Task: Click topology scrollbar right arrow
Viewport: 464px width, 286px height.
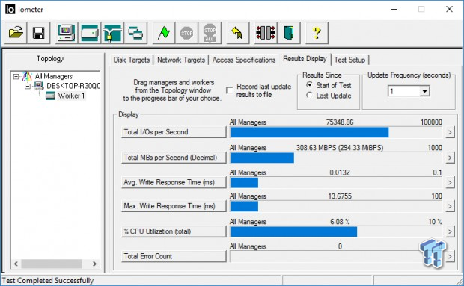Action: tap(94, 264)
